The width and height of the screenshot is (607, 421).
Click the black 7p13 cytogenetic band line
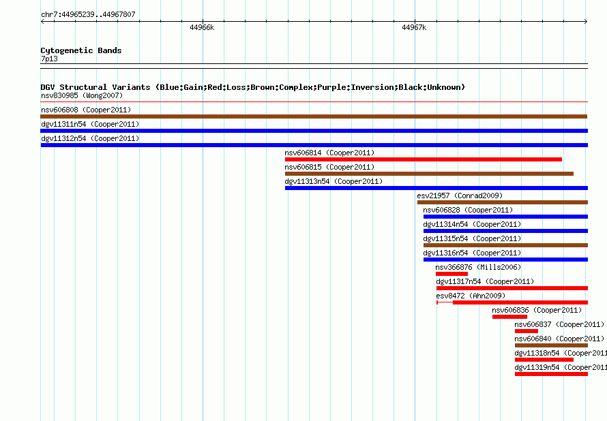[314, 66]
